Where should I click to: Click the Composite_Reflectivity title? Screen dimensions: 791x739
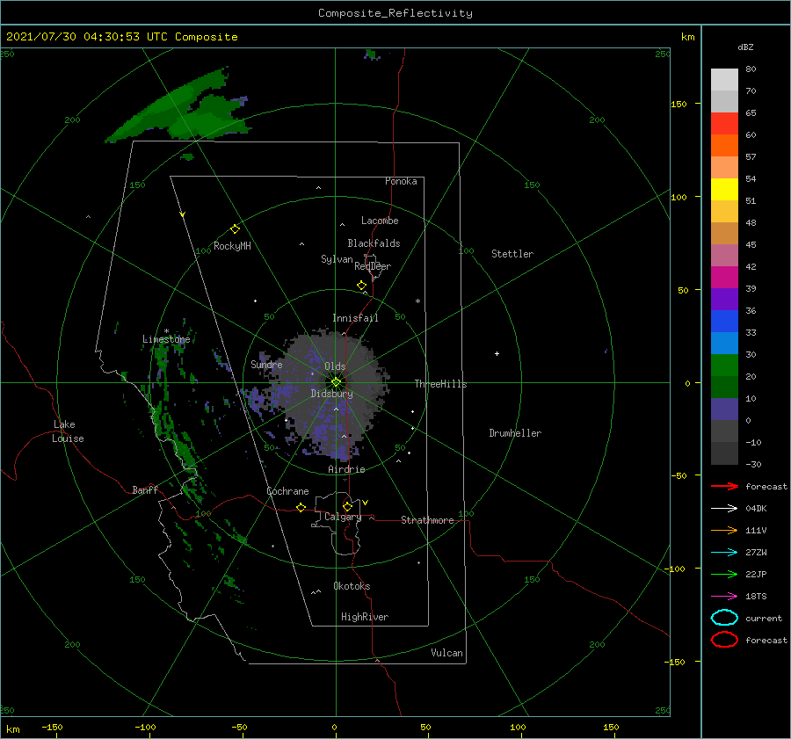coord(395,13)
